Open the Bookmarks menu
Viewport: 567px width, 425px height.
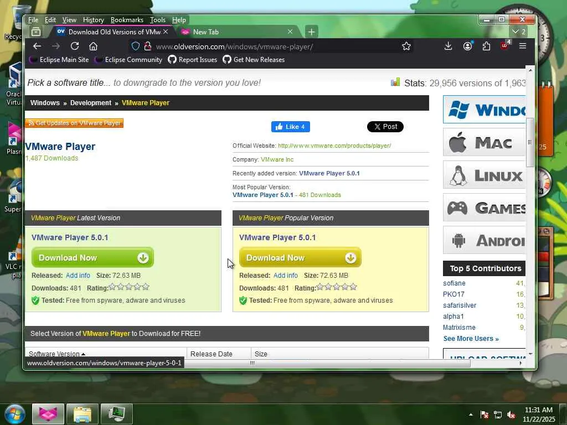tap(127, 20)
